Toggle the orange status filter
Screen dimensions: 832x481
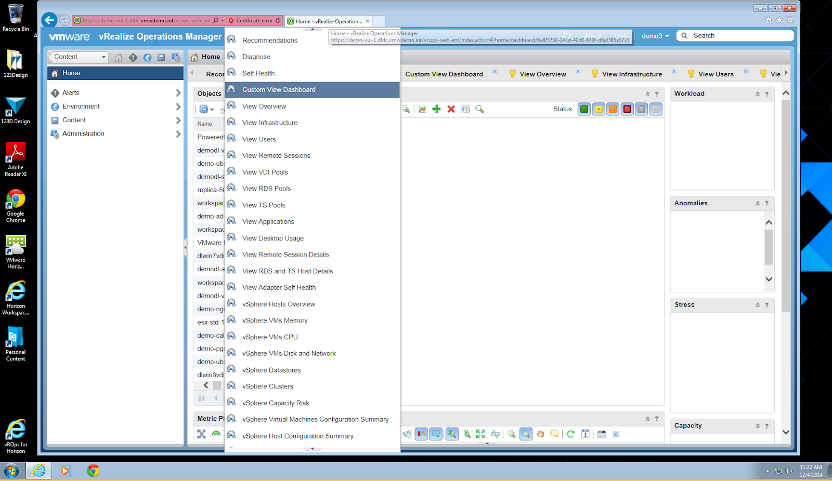click(613, 109)
